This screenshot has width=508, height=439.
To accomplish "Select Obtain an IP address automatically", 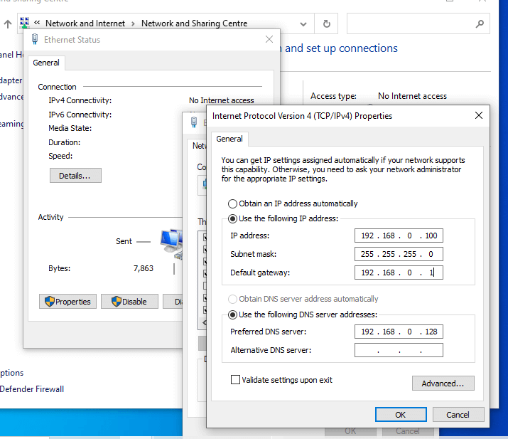I will [232, 203].
